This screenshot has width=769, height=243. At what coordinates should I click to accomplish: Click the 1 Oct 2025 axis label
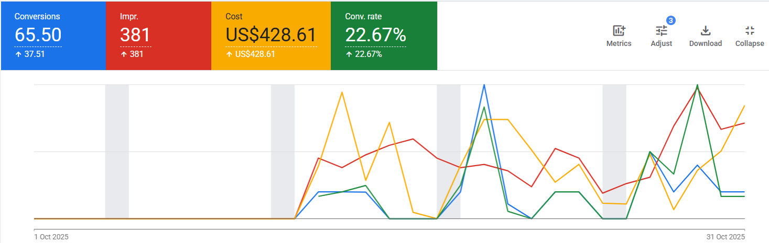[x=51, y=237]
